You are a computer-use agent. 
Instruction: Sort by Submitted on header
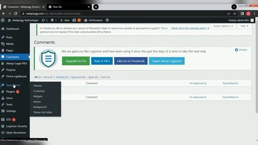coord(230,83)
